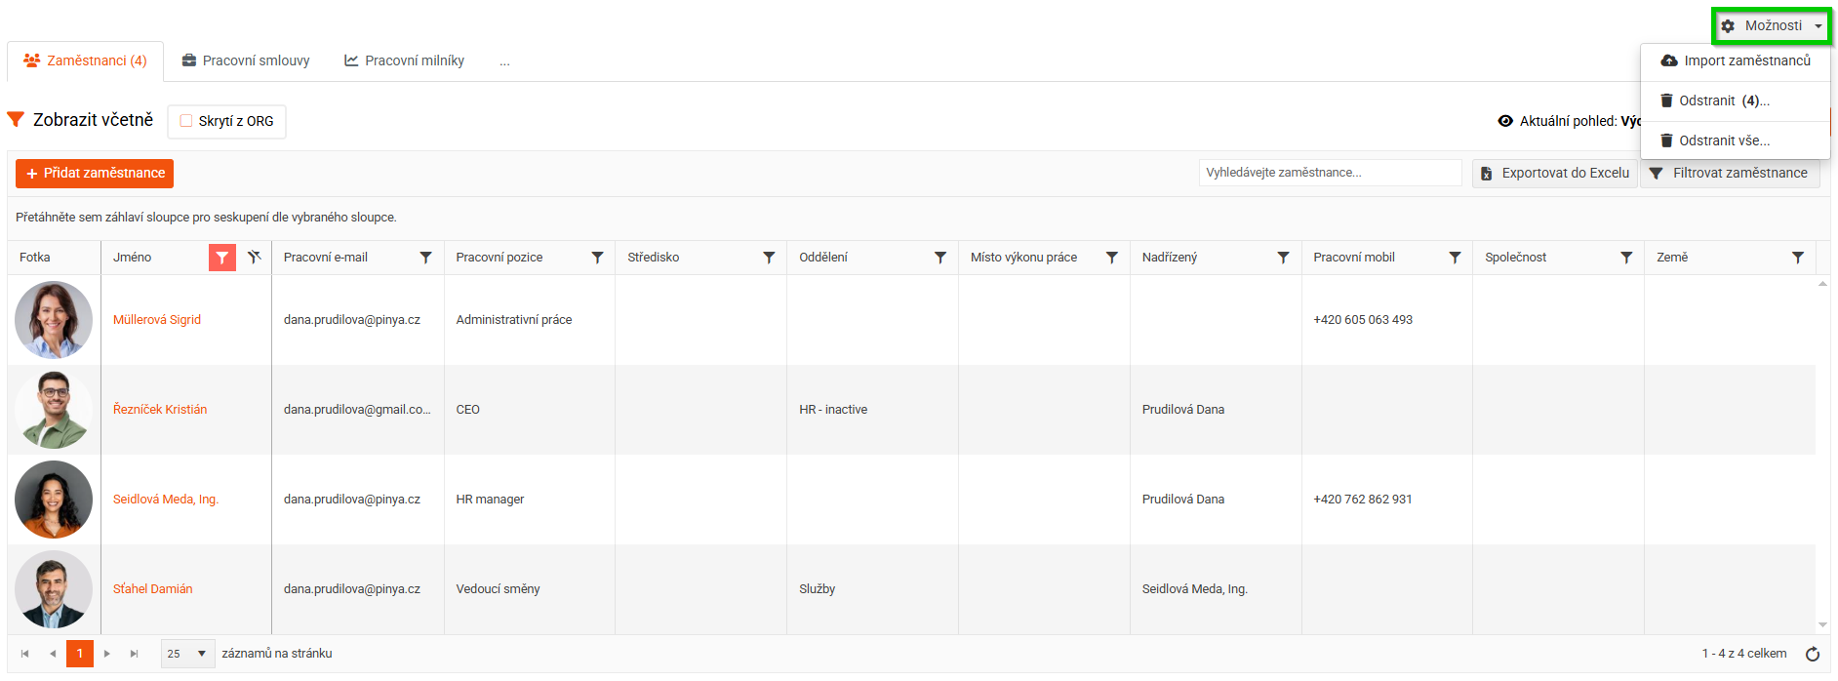Enable the Skrytí z ORG checkbox

click(x=186, y=121)
